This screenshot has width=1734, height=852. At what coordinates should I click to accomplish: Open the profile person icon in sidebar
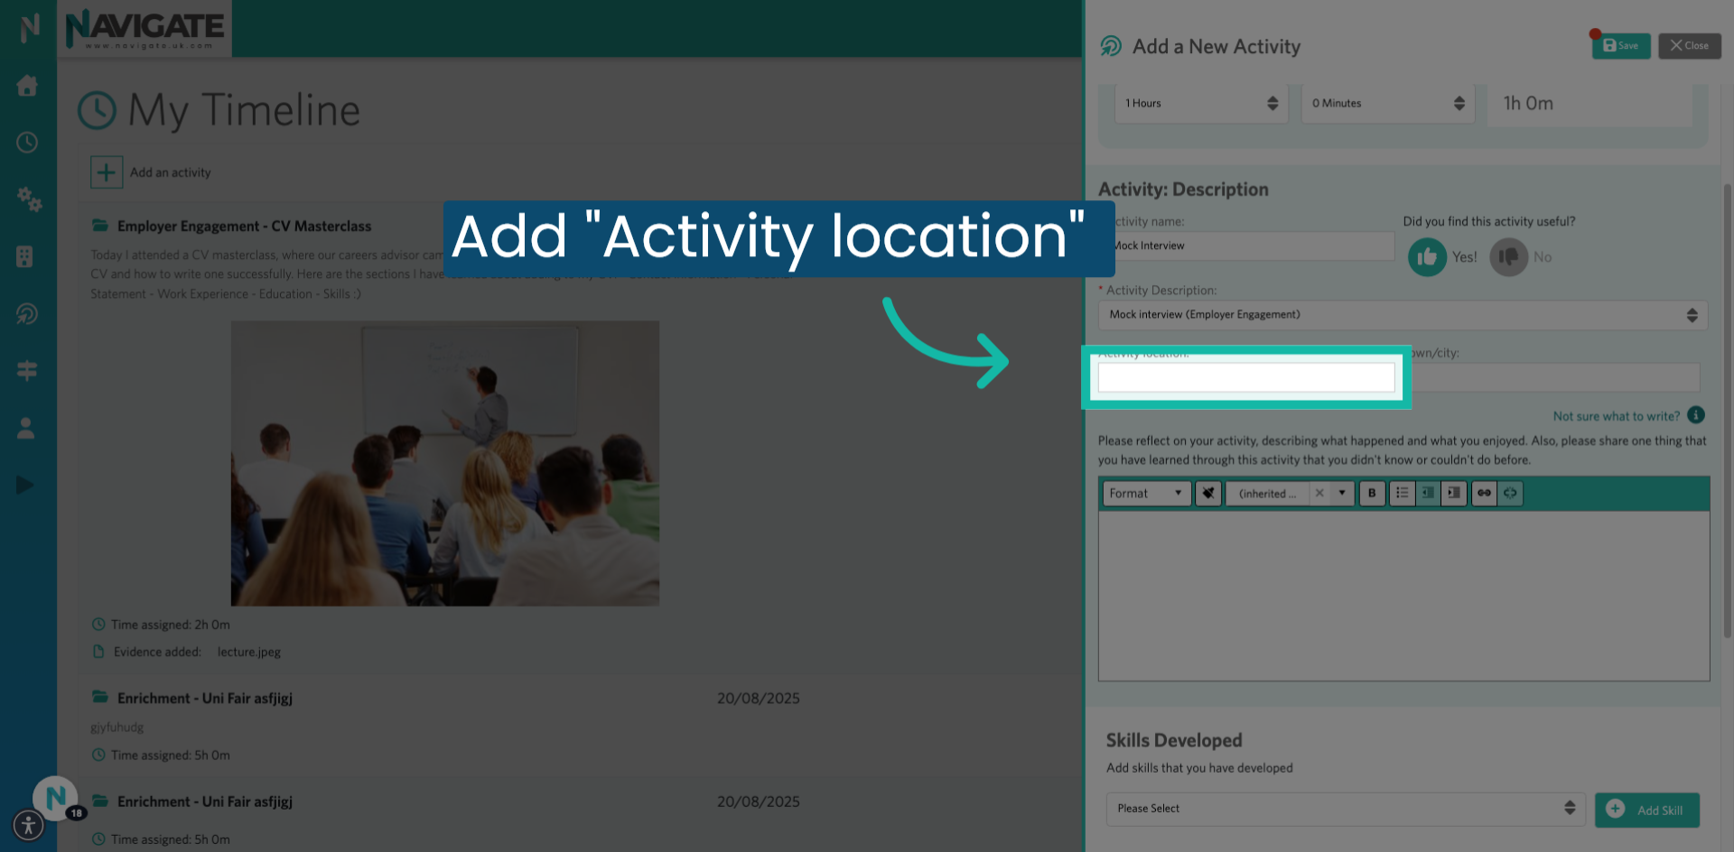27,428
